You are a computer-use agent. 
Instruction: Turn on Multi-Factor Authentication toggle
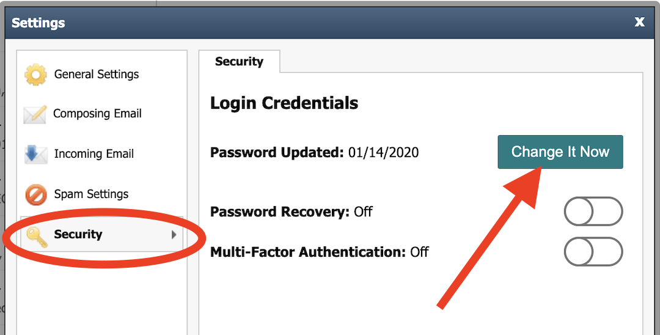593,252
